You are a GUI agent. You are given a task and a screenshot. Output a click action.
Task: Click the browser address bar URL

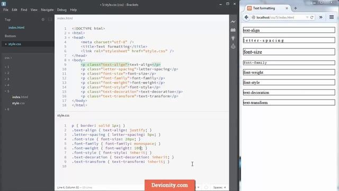275,18
